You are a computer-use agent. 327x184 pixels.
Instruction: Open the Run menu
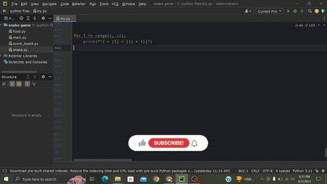coord(93,4)
